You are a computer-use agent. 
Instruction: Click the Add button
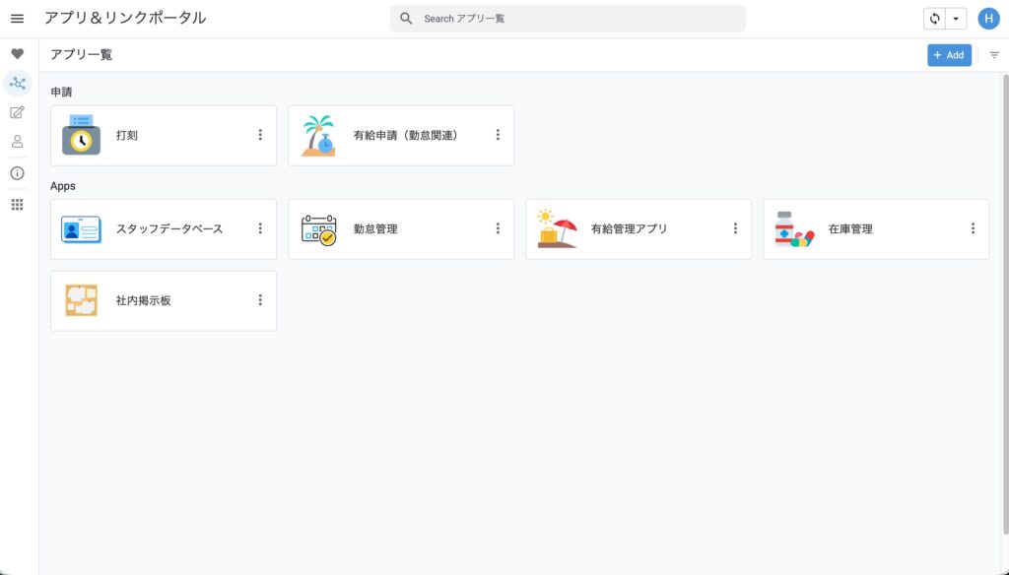pos(949,55)
